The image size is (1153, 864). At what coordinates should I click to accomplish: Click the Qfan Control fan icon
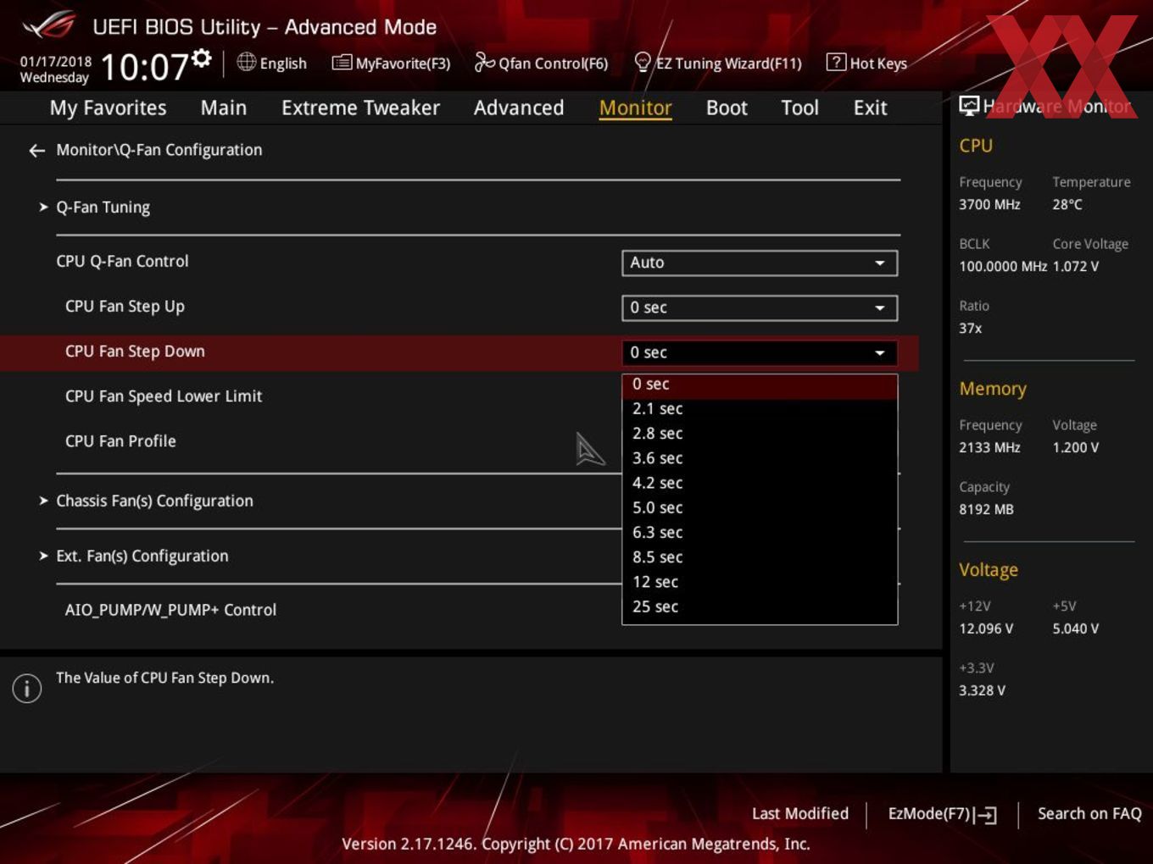484,62
